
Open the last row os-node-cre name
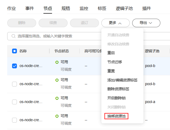[31, 120]
